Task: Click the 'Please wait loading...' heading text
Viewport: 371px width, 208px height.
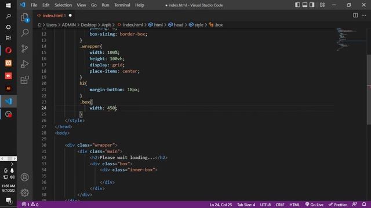Action: click(127, 158)
